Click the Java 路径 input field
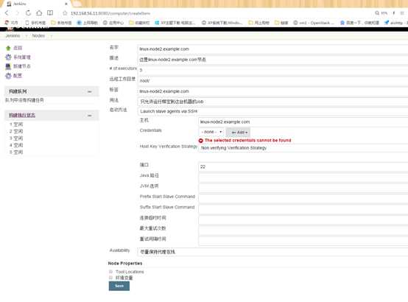Image resolution: width=408 pixels, height=302 pixels. [303, 178]
